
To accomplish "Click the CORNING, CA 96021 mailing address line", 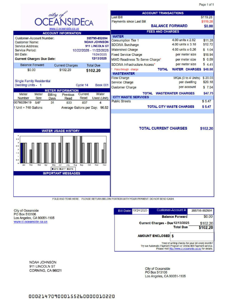I will pos(45,270).
